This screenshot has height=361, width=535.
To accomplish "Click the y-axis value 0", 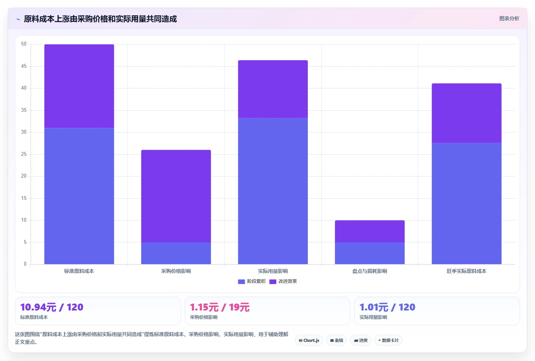I will [x=25, y=264].
